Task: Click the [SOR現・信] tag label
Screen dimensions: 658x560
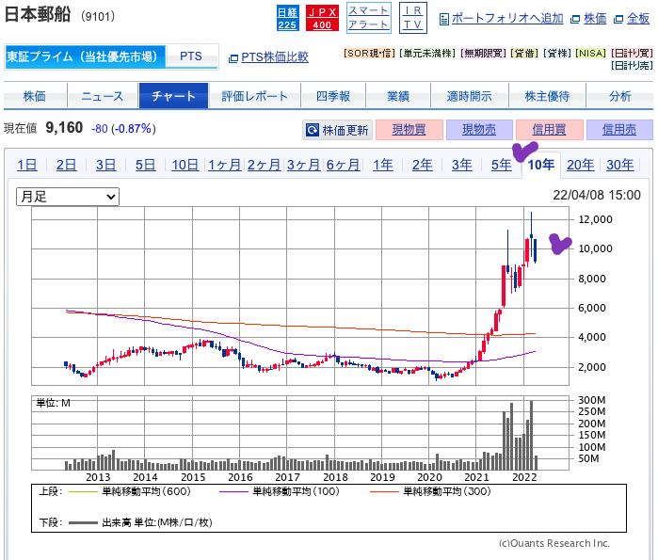Action: coord(369,54)
